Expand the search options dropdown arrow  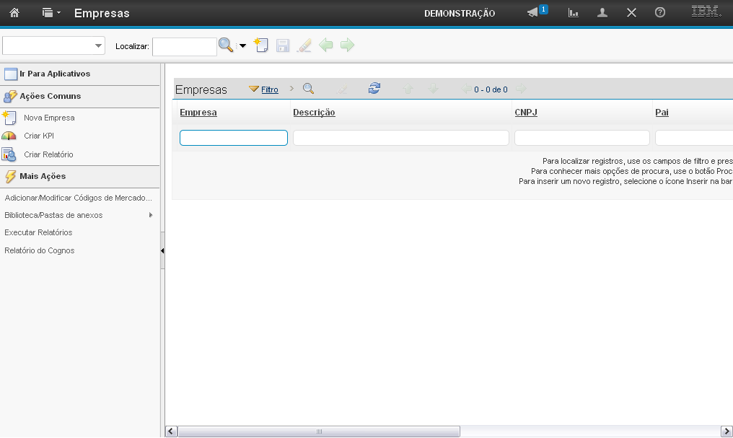[x=242, y=45]
